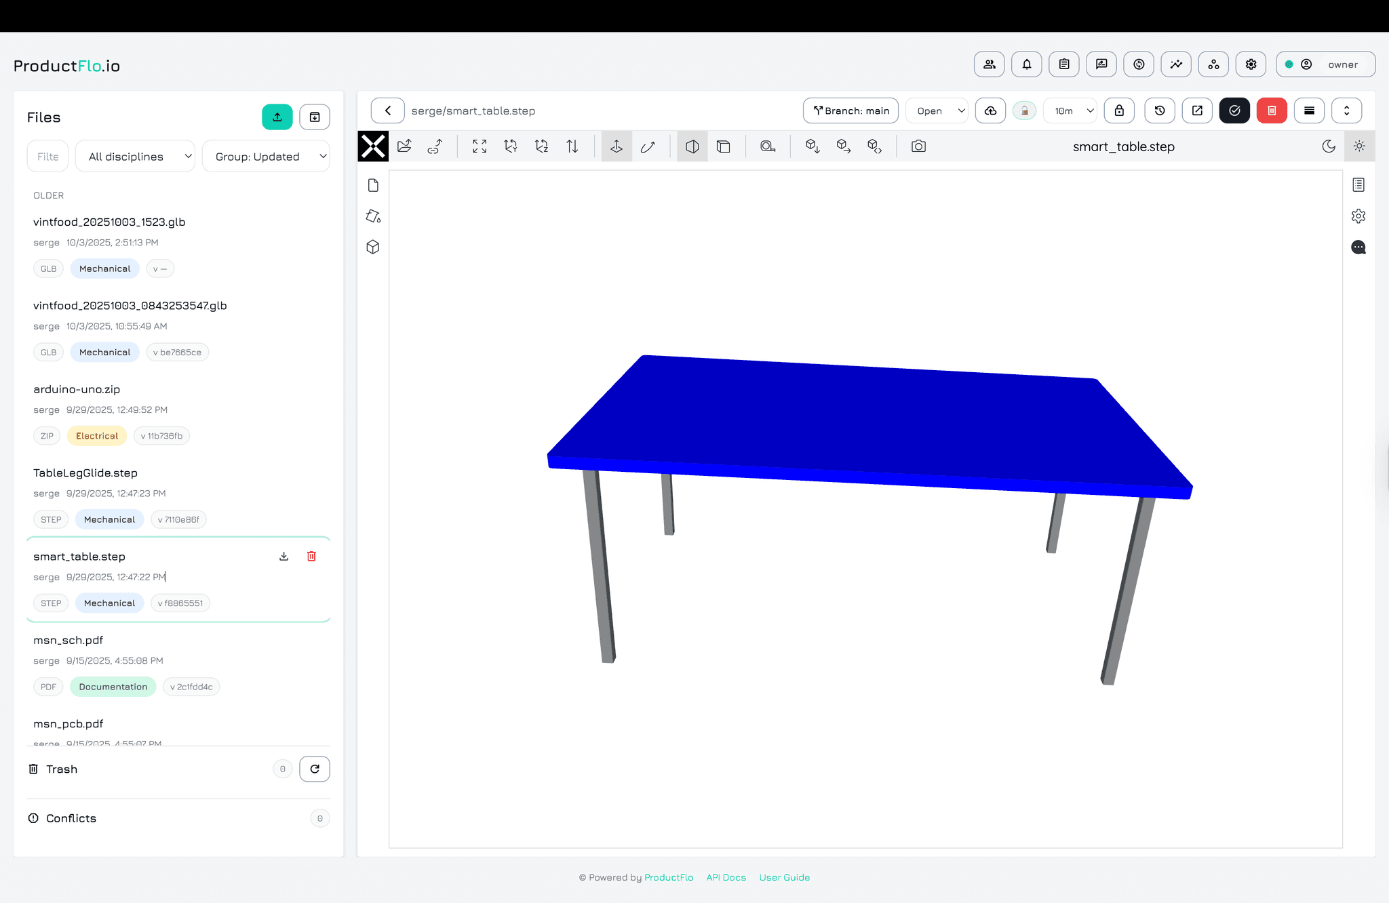
Task: Download smart_table.step with download icon
Action: pos(284,557)
